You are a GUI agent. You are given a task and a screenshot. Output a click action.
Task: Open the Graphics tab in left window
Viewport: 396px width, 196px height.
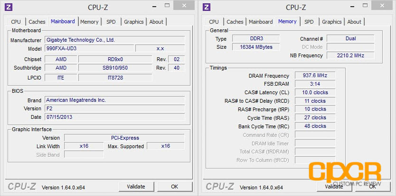coord(134,22)
